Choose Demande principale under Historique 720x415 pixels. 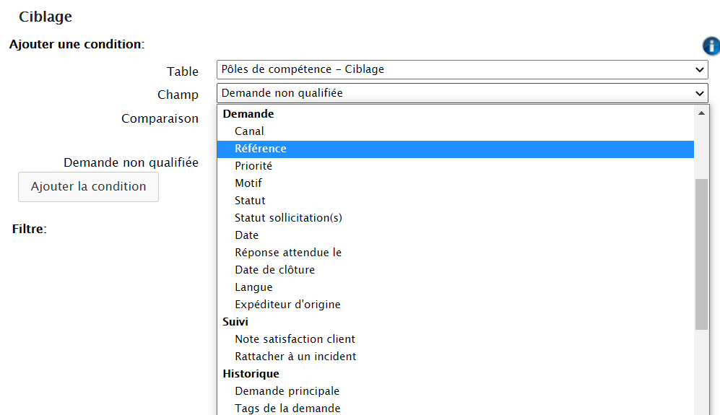287,391
